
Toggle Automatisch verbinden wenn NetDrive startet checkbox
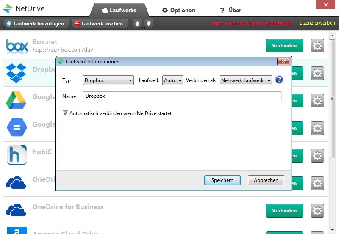coord(65,113)
